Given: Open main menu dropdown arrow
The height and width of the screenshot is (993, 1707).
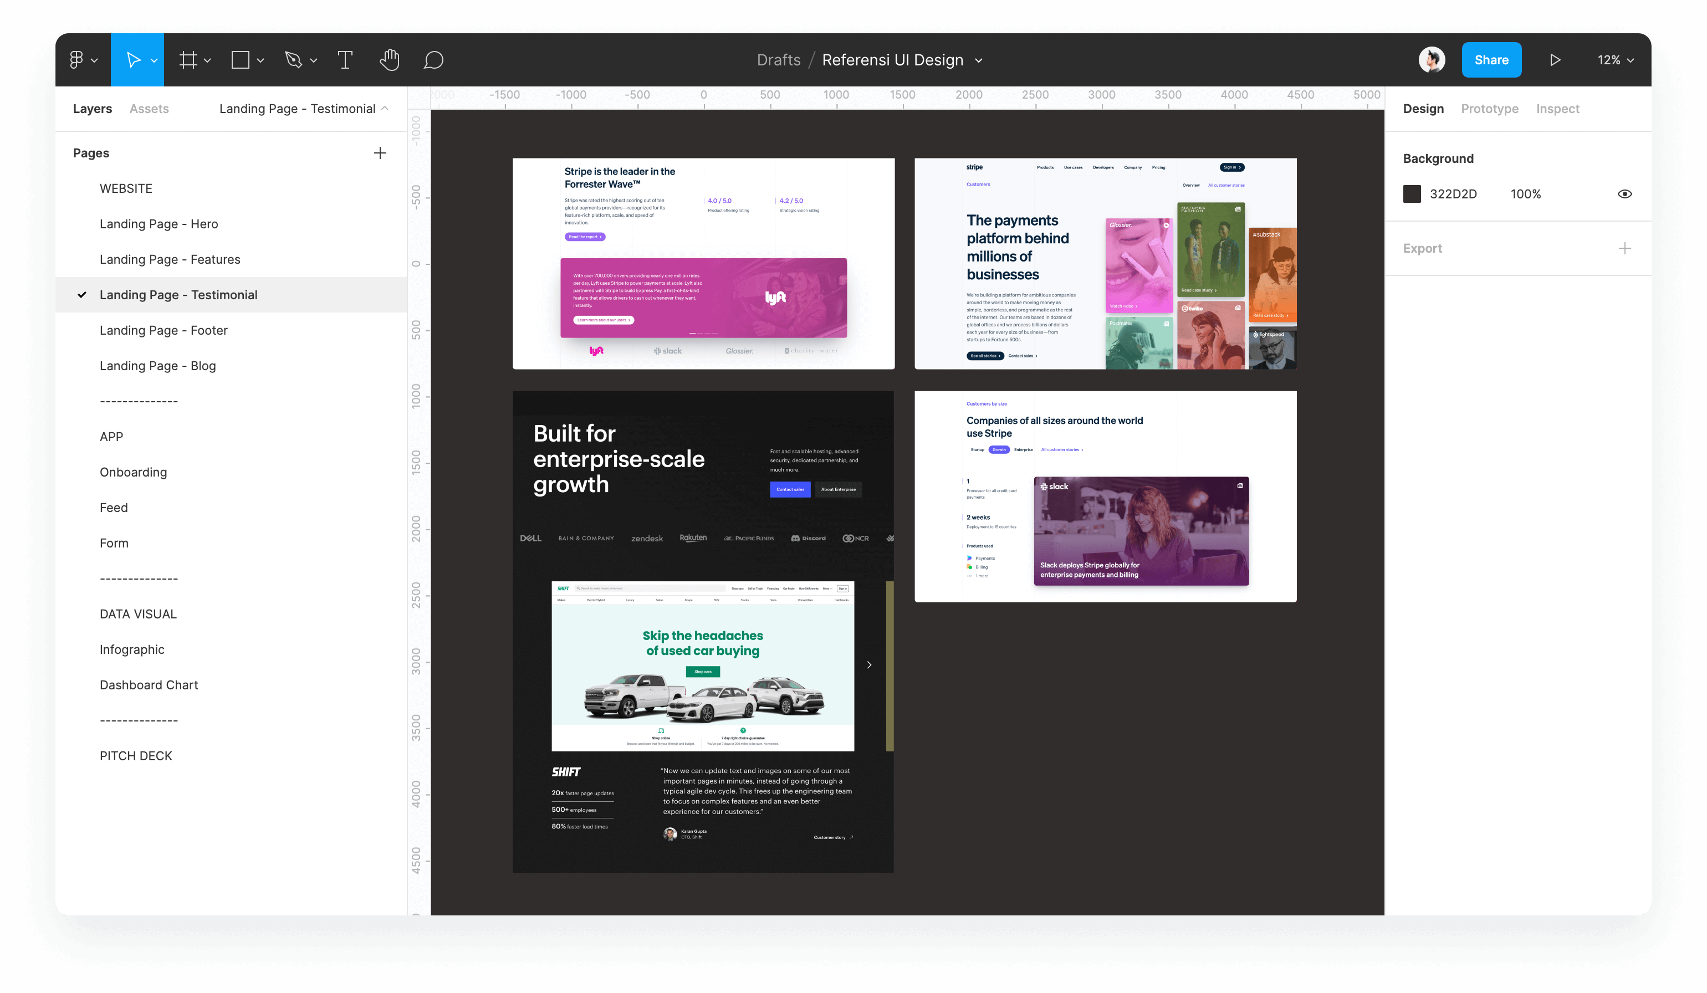Looking at the screenshot, I should tap(94, 60).
